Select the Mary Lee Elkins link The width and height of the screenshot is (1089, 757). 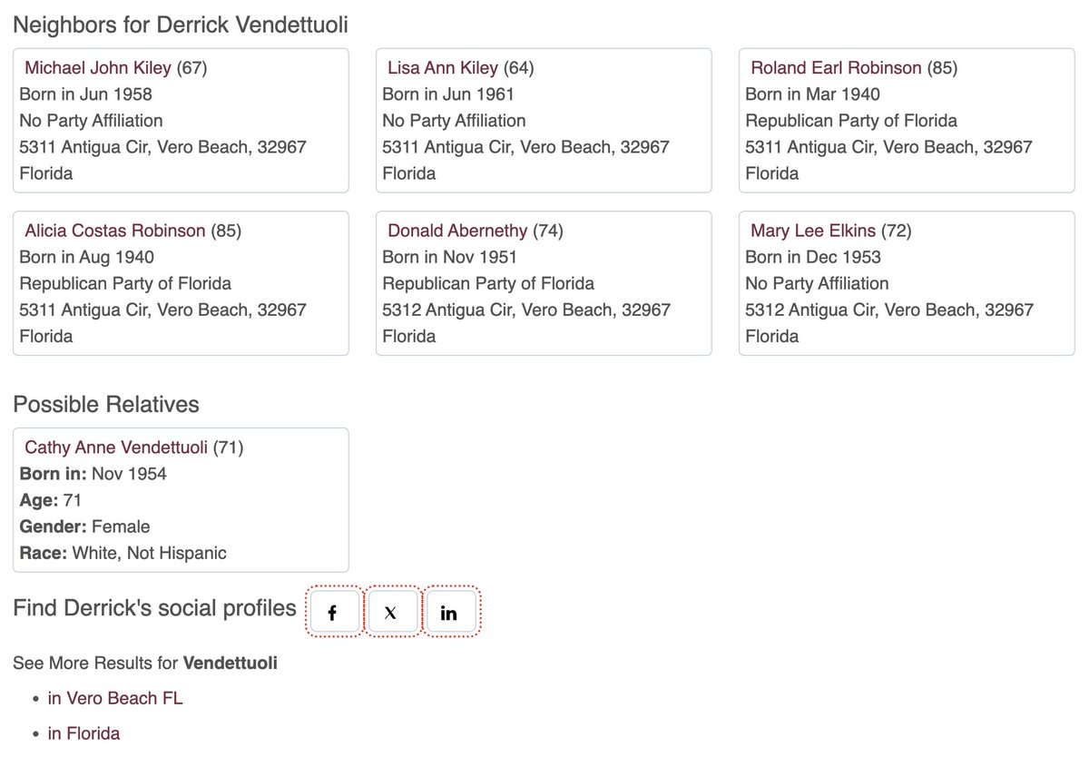[813, 231]
